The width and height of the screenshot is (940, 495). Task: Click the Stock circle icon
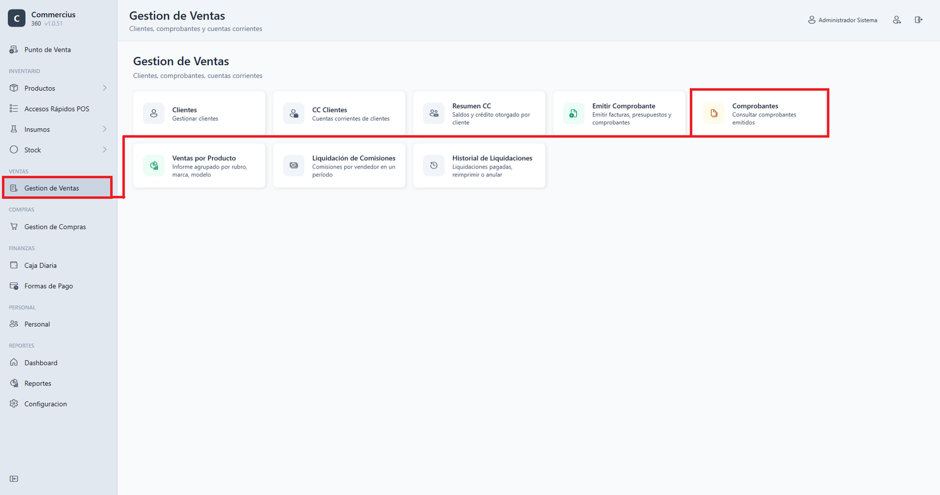[14, 150]
